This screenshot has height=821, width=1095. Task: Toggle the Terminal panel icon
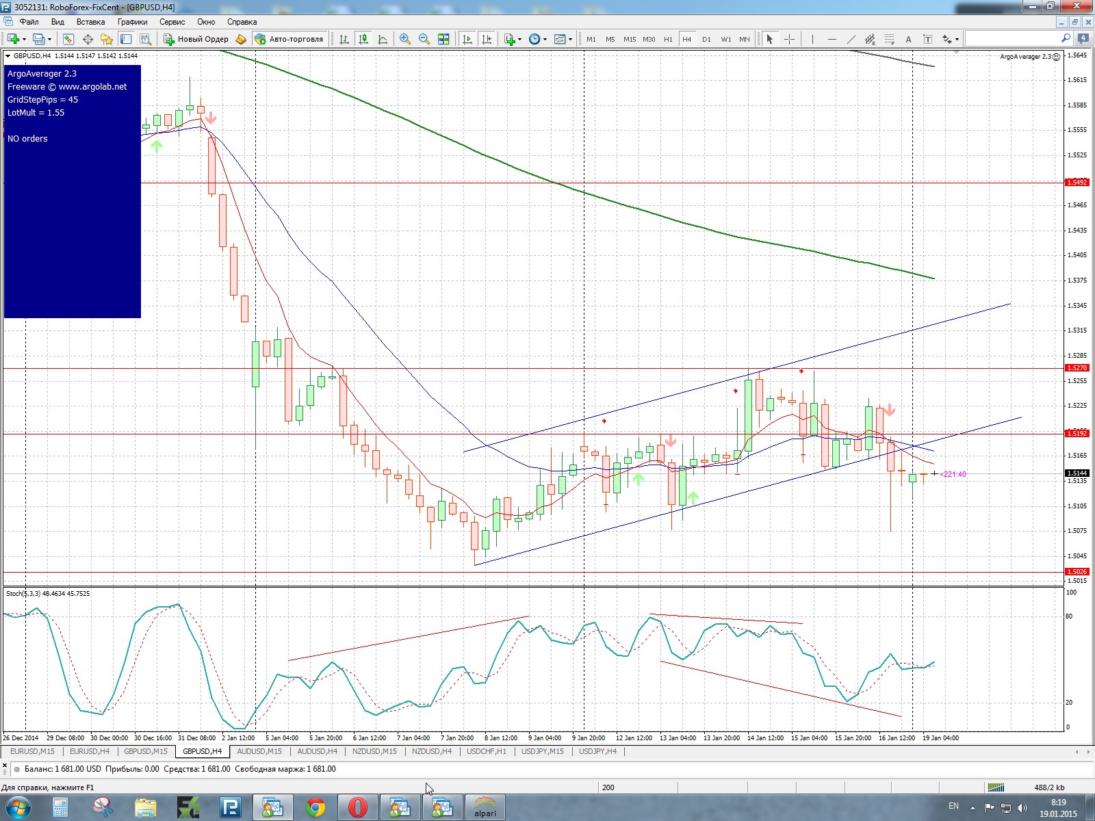click(x=126, y=39)
